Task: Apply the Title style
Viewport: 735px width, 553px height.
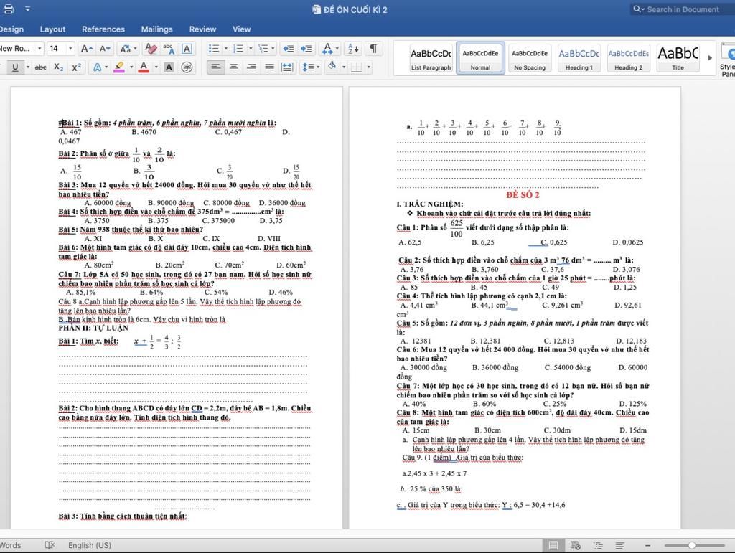Action: 678,59
